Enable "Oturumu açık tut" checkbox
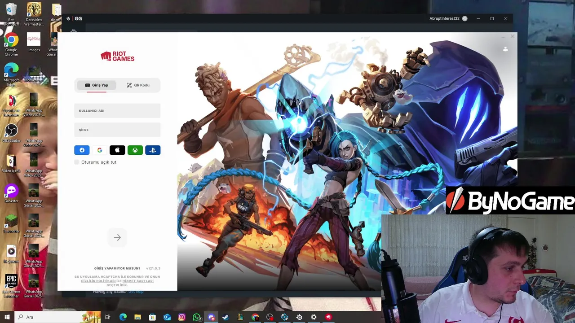The image size is (575, 323). (77, 162)
